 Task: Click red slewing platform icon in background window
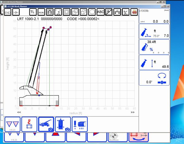coord(139,137)
